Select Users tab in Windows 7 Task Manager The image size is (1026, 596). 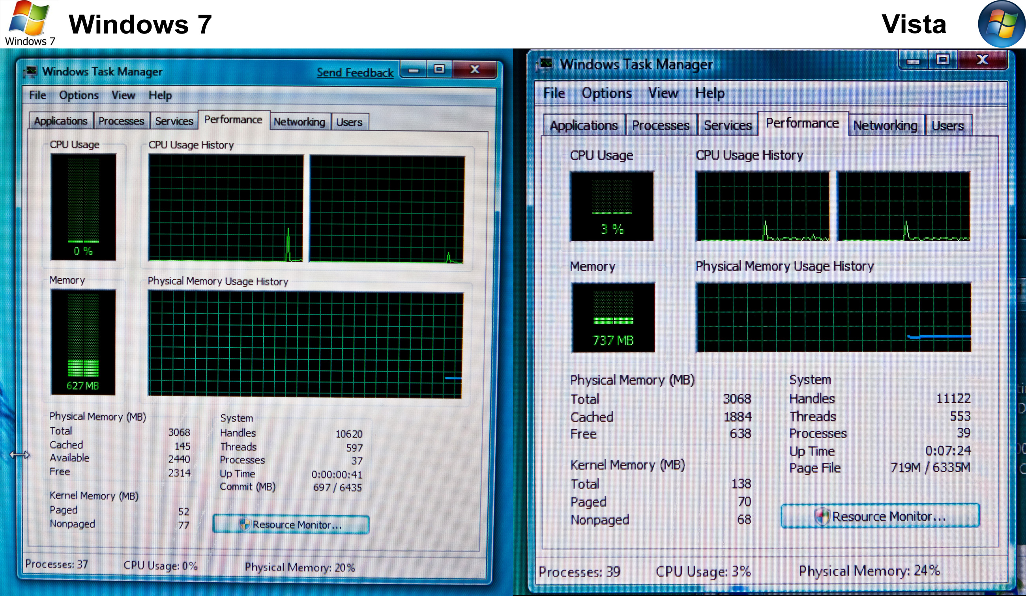pos(349,122)
